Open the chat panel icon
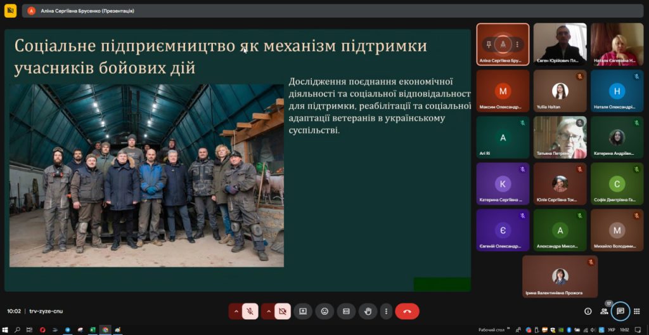This screenshot has width=649, height=335. 620,311
